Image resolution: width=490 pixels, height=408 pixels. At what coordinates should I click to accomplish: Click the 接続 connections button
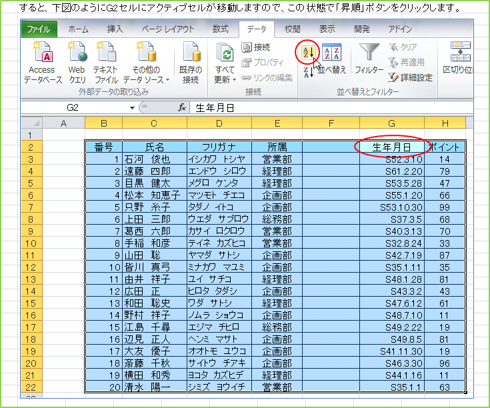click(x=257, y=47)
